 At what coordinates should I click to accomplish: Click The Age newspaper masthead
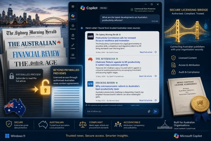pos(36,63)
